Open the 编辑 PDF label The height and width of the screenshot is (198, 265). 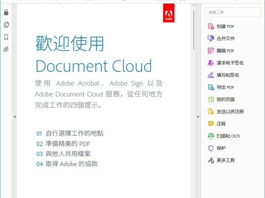click(225, 51)
